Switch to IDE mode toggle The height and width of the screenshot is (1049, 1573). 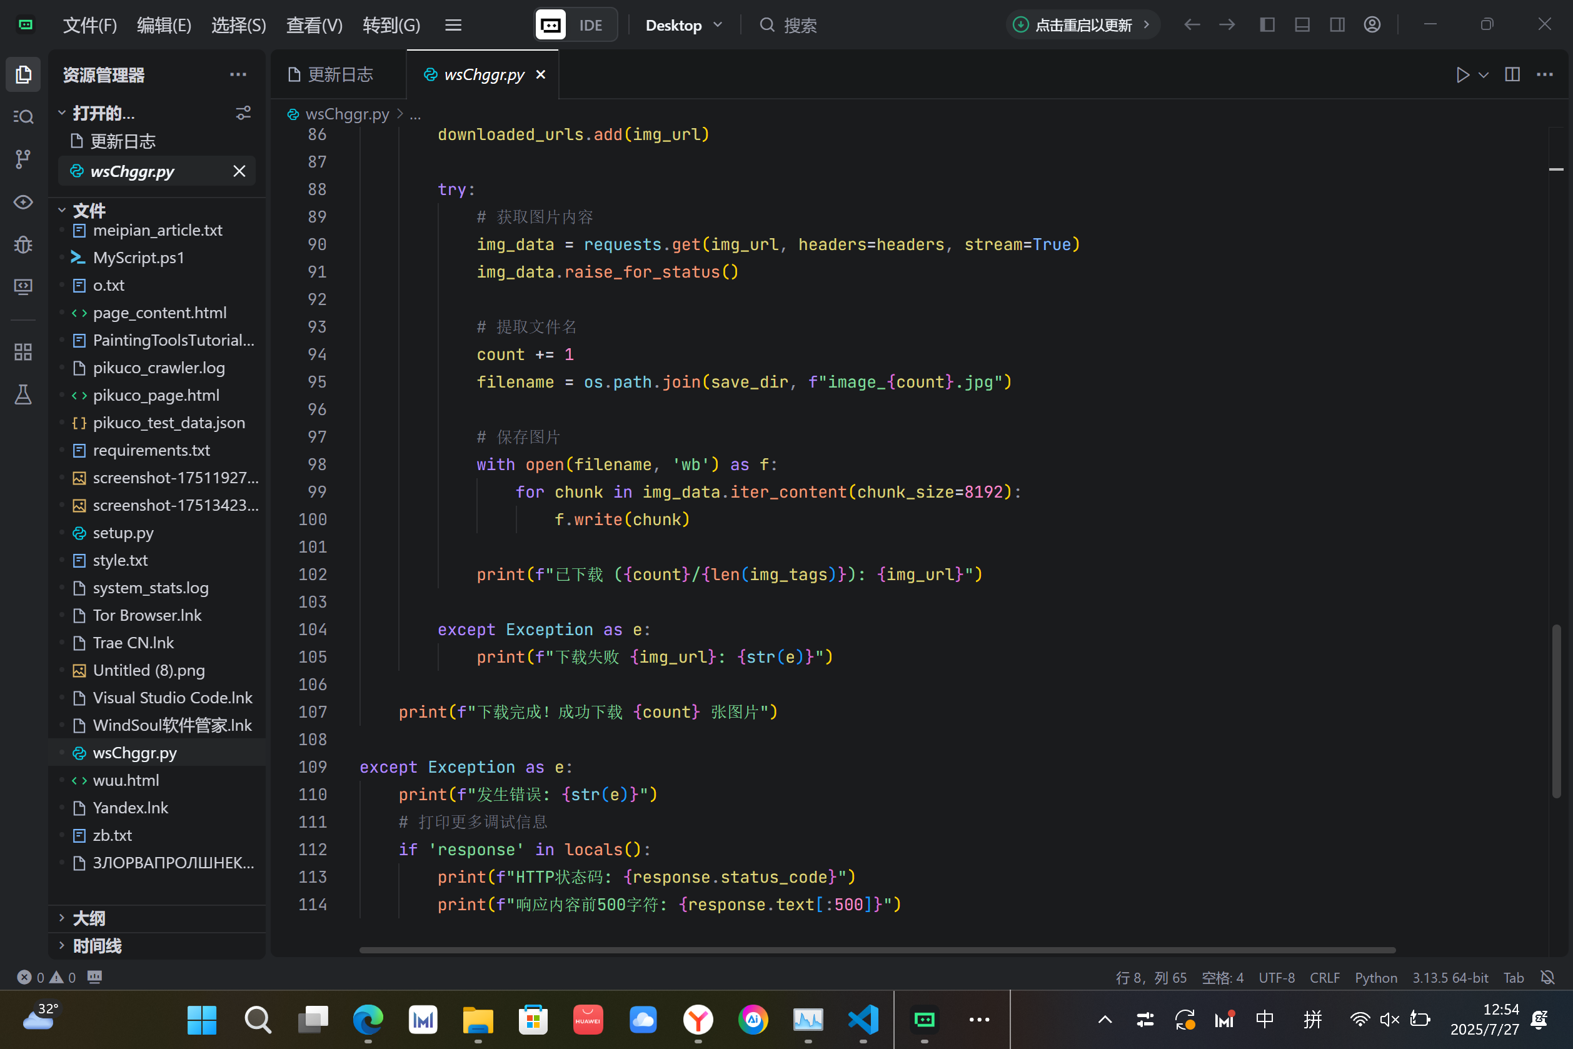pyautogui.click(x=591, y=25)
